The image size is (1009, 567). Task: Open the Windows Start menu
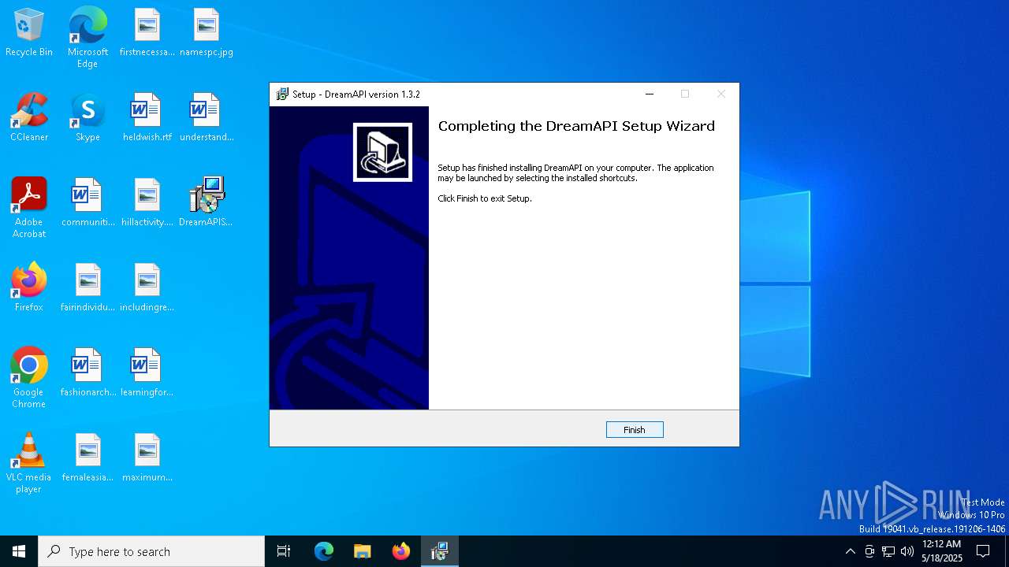[19, 551]
